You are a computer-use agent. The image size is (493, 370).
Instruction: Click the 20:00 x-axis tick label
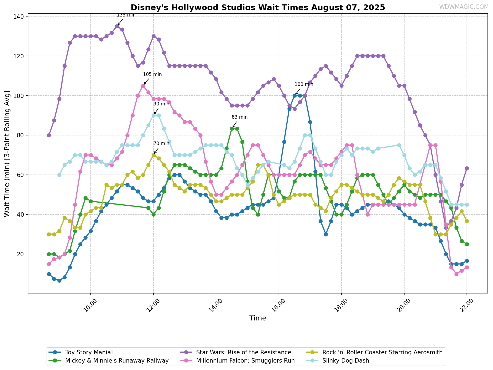[403, 305]
